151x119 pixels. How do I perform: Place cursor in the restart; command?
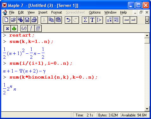22,35
